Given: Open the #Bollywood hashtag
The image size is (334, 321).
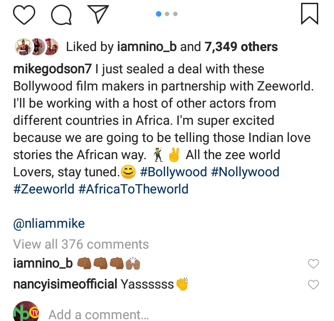Looking at the screenshot, I should tap(173, 172).
